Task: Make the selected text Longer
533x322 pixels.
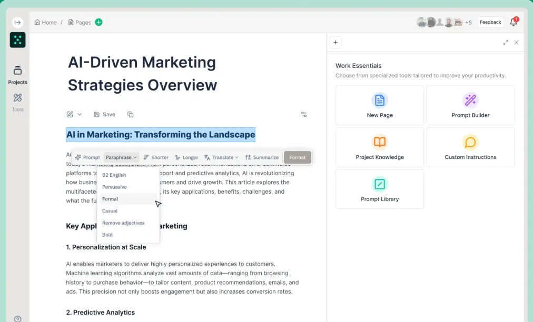Action: [x=186, y=157]
